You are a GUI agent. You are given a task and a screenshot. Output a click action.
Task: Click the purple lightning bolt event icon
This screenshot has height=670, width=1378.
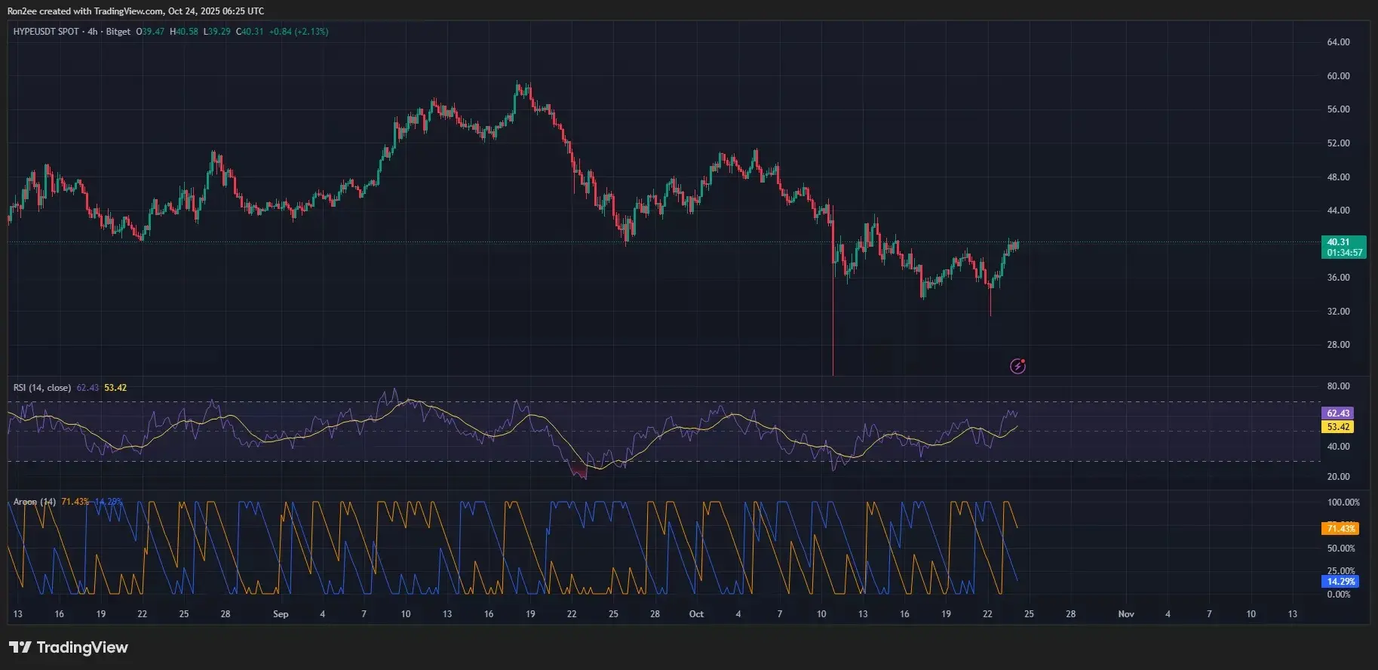tap(1017, 367)
